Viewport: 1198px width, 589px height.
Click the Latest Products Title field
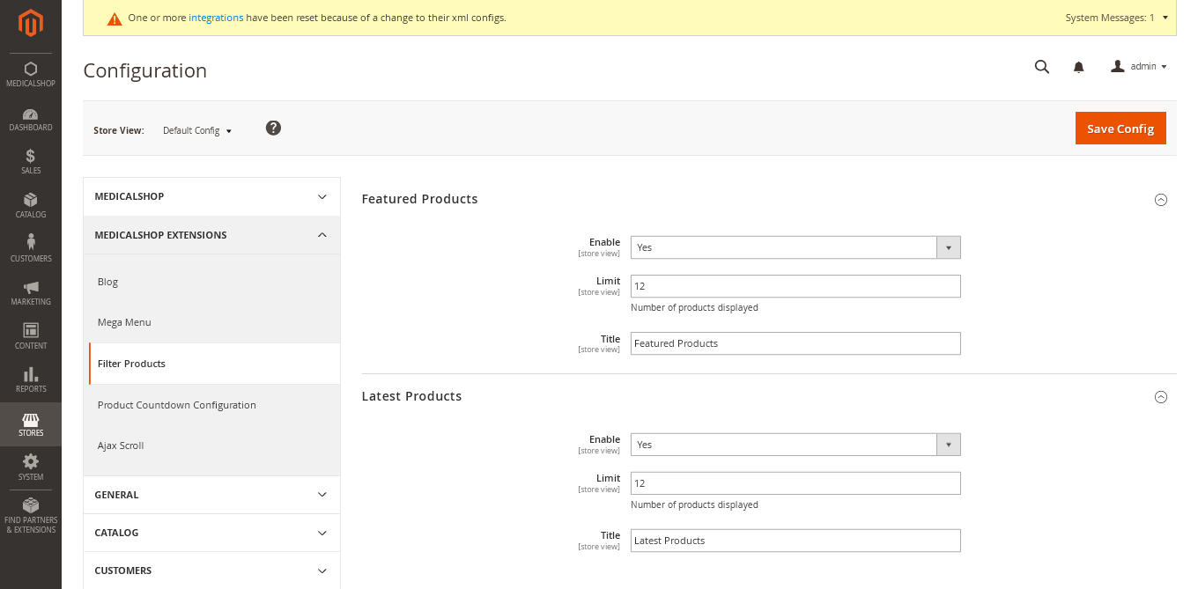click(795, 541)
